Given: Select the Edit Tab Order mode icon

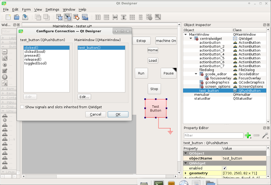Looking at the screenshot, I should [85, 17].
